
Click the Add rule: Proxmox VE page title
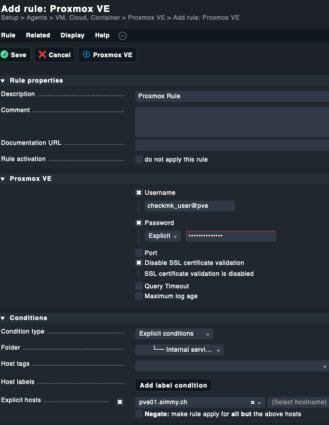(56, 9)
